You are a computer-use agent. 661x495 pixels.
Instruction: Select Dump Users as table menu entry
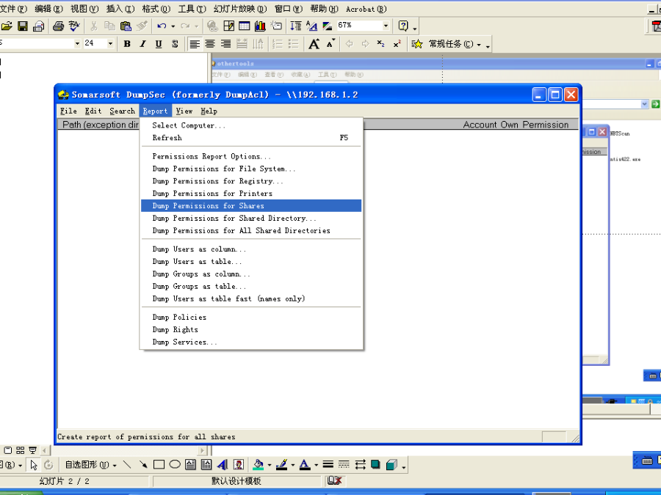tap(197, 262)
